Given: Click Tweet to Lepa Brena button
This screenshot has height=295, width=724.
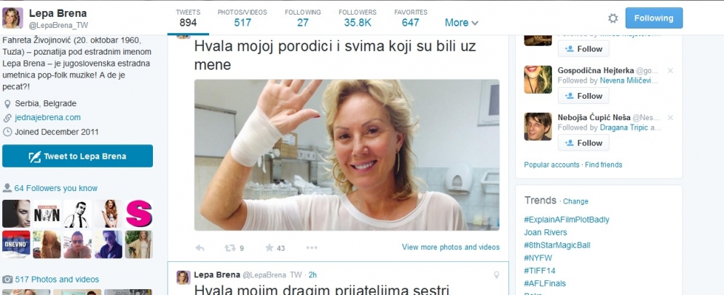Looking at the screenshot, I should pos(78,156).
